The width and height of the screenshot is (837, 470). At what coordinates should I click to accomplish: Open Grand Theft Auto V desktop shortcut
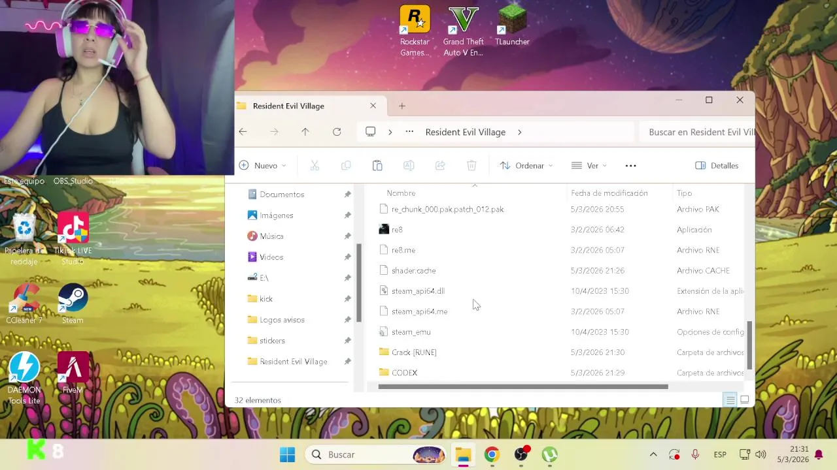point(463,31)
